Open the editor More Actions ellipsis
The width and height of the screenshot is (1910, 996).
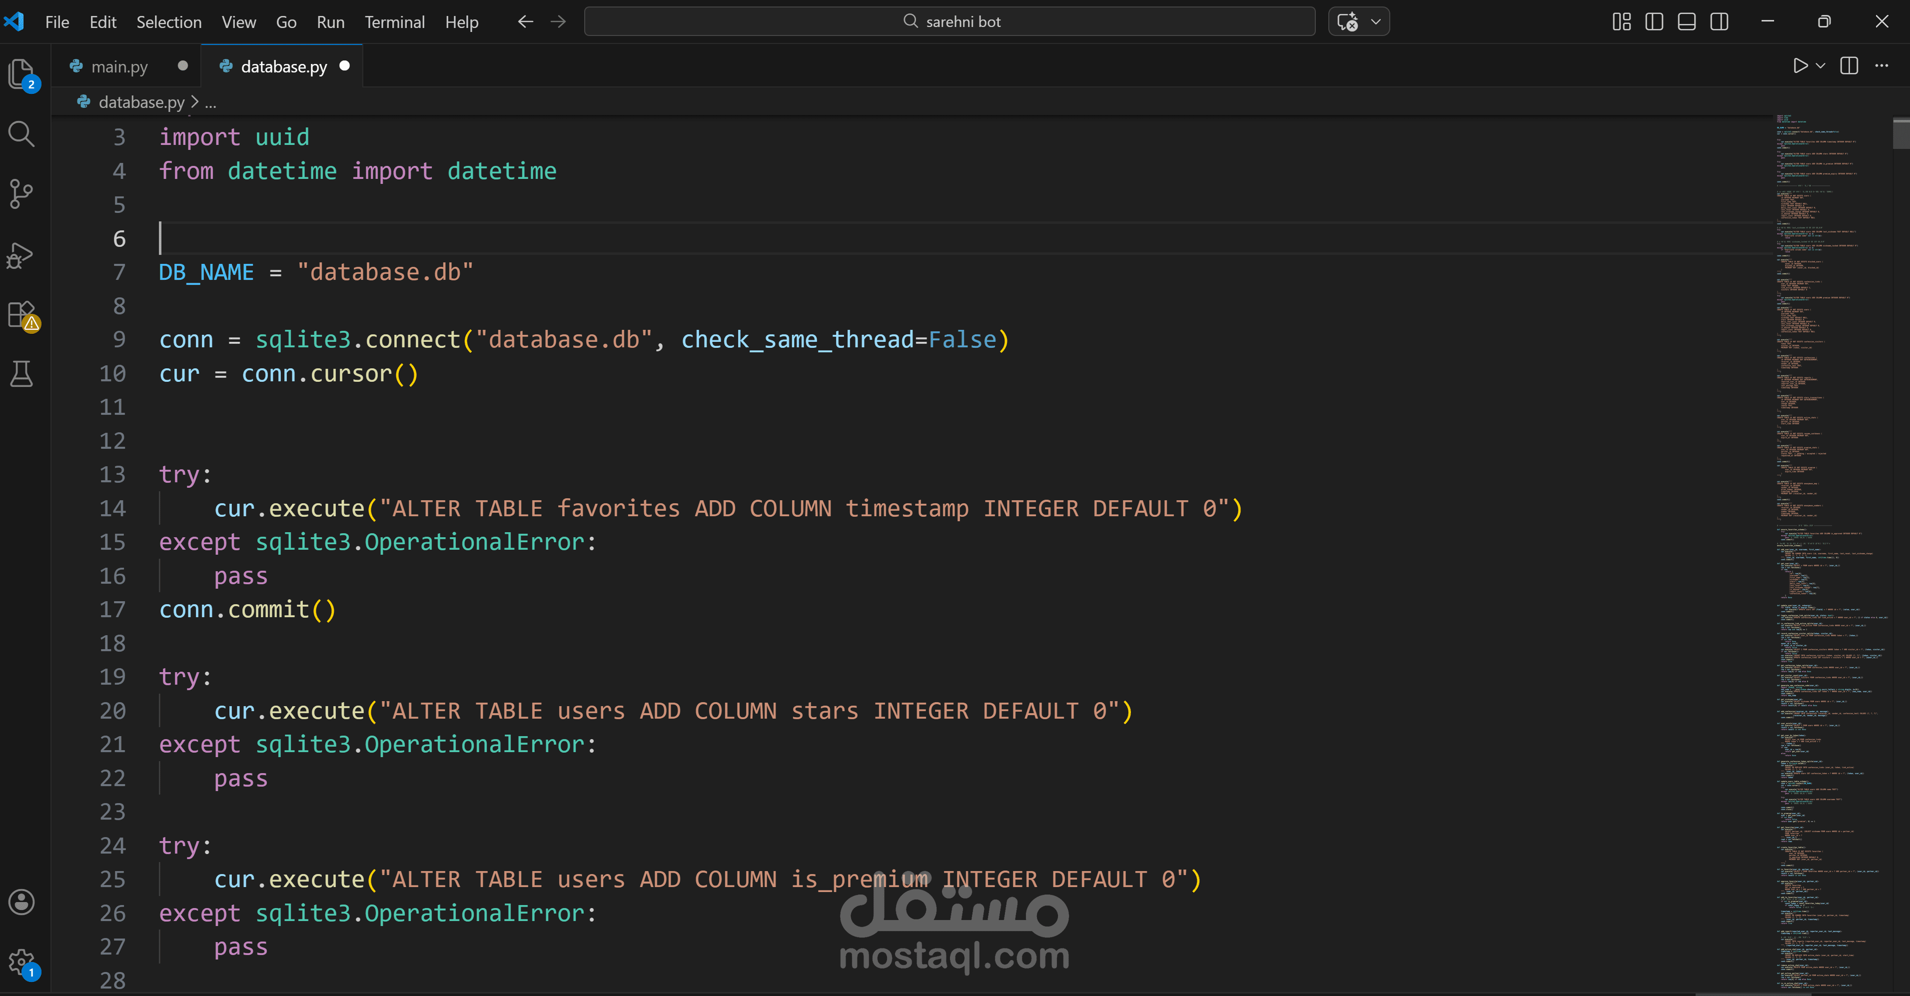click(1882, 66)
